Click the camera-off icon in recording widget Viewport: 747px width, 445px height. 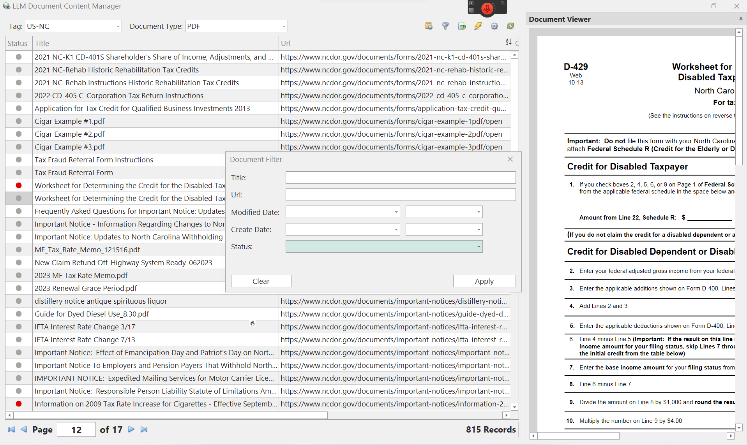pos(503,3)
